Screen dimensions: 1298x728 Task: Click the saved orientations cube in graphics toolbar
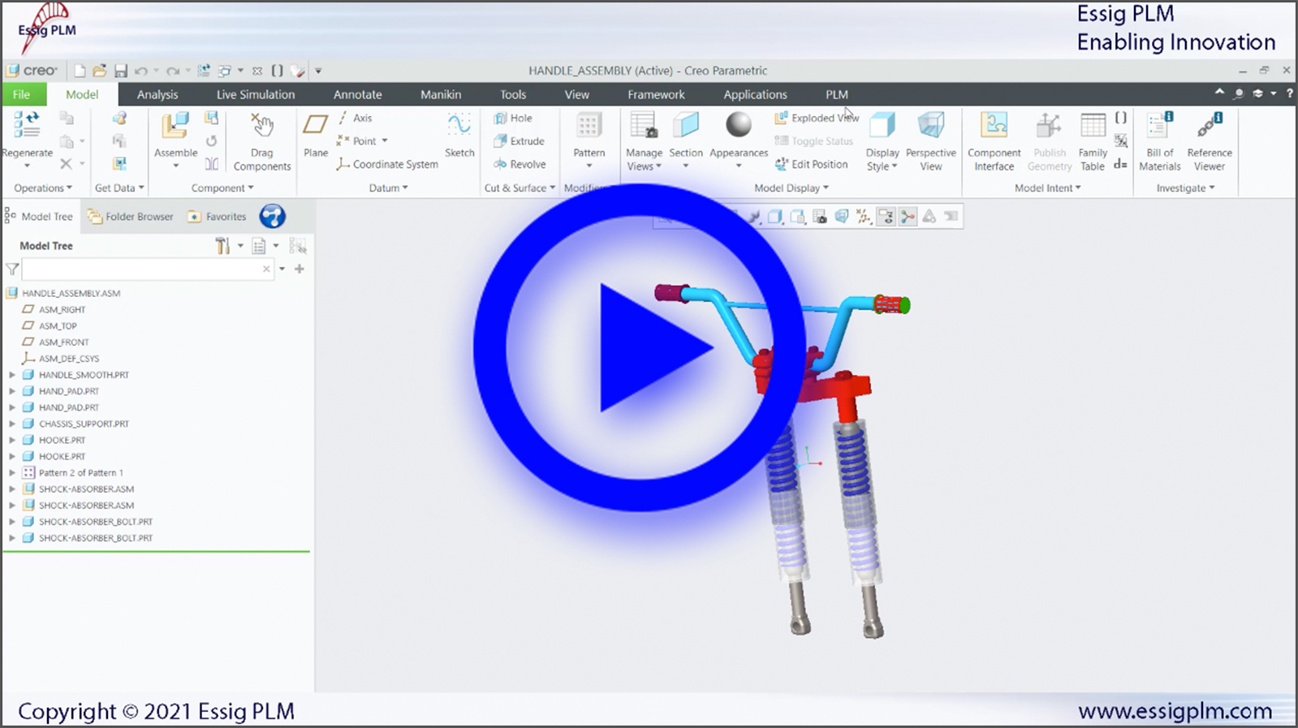click(798, 217)
